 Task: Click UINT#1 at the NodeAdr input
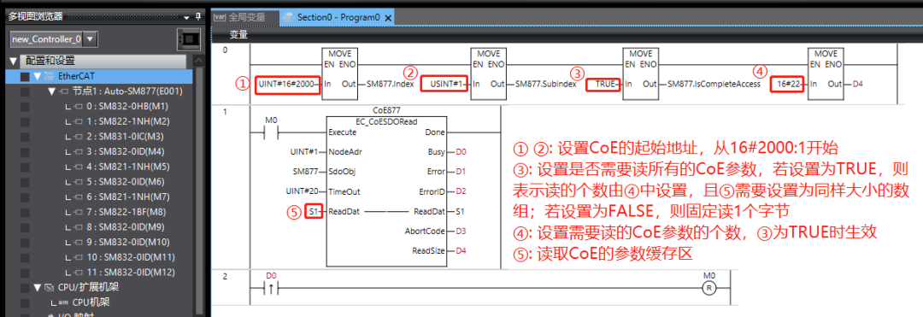pyautogui.click(x=304, y=152)
